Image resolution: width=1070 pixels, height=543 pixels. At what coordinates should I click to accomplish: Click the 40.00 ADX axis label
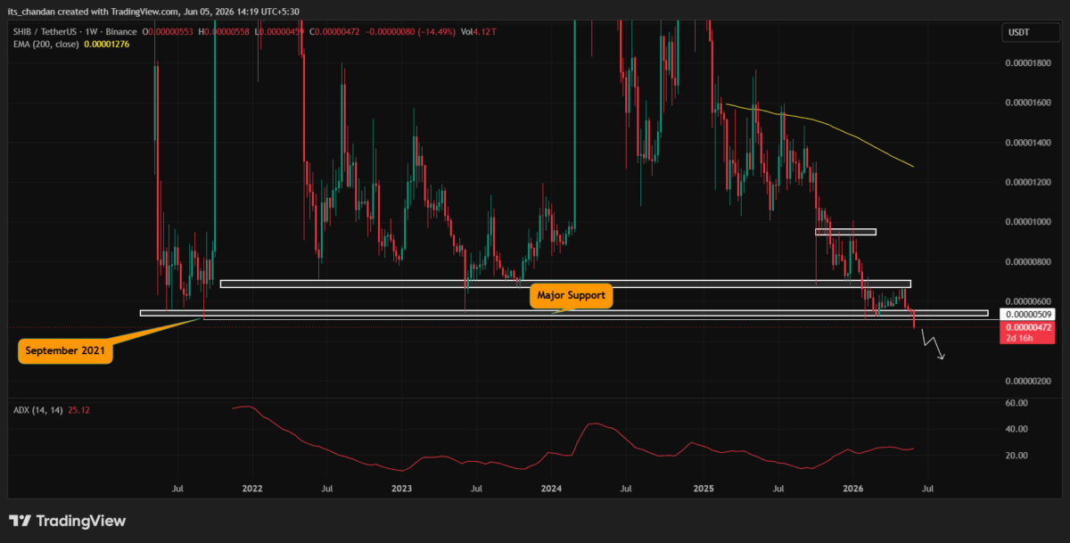click(1017, 429)
